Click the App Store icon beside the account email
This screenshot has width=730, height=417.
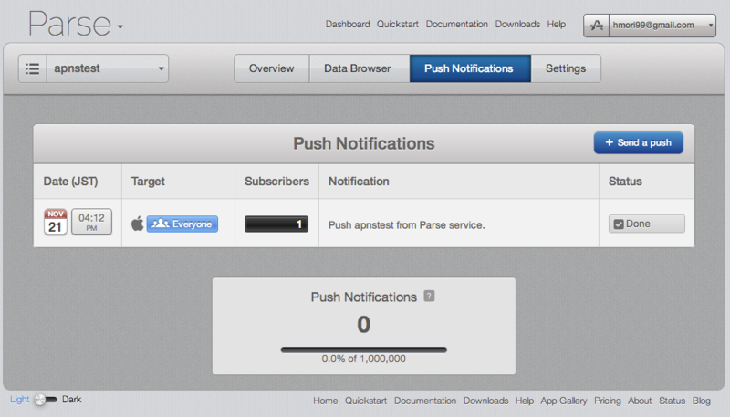point(597,26)
